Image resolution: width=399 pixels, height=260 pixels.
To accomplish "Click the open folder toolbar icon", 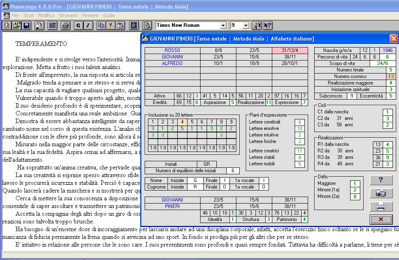I will (17, 26).
